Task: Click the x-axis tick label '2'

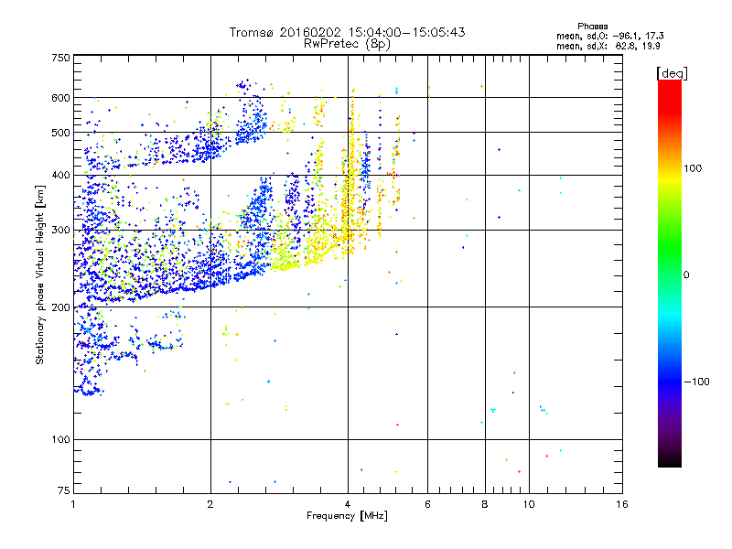Action: point(210,504)
